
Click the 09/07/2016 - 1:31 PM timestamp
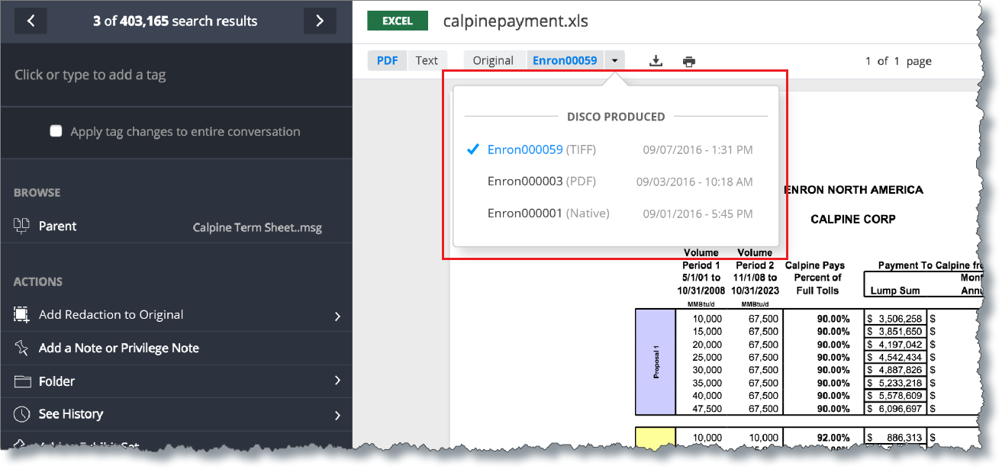click(698, 149)
